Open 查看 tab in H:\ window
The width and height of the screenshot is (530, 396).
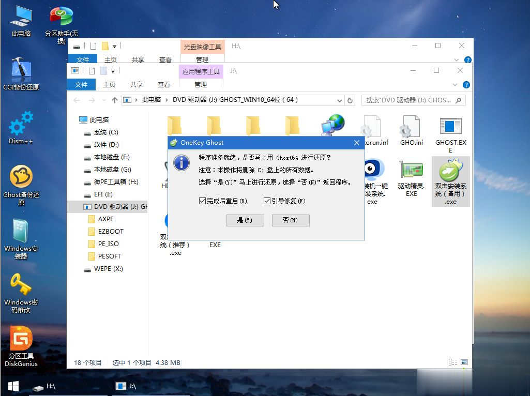165,59
